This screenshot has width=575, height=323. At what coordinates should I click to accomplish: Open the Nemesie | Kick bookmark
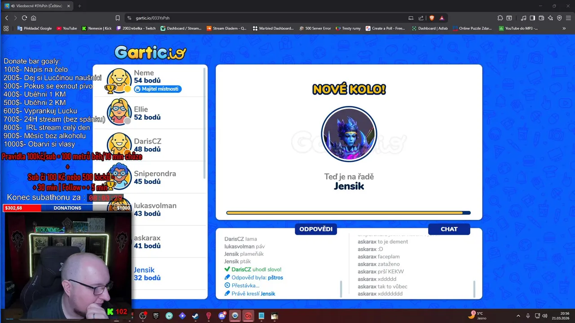click(x=97, y=28)
